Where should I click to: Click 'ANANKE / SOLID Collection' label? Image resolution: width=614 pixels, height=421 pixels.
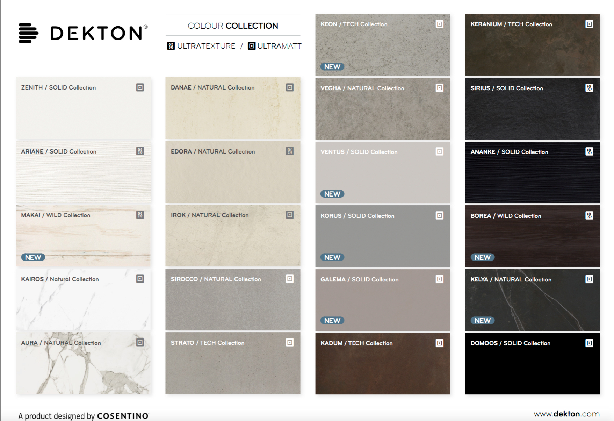point(509,152)
